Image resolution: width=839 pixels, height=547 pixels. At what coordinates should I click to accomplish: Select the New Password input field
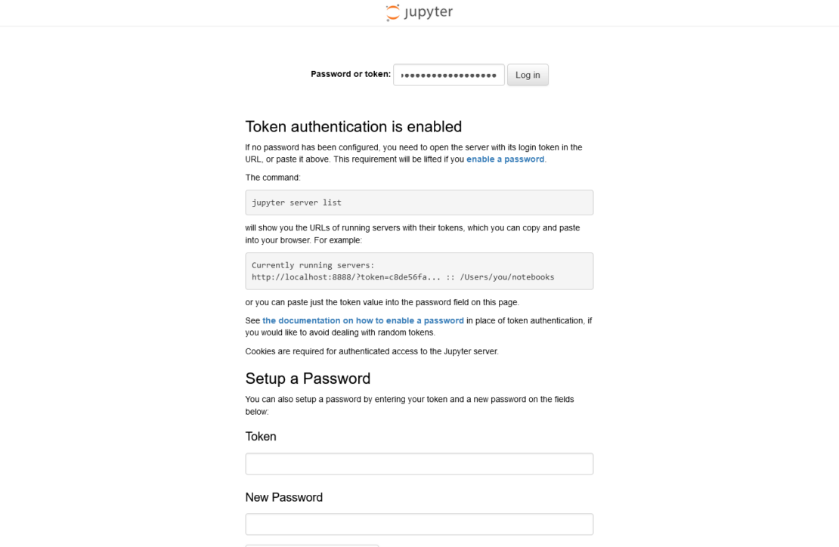point(419,524)
